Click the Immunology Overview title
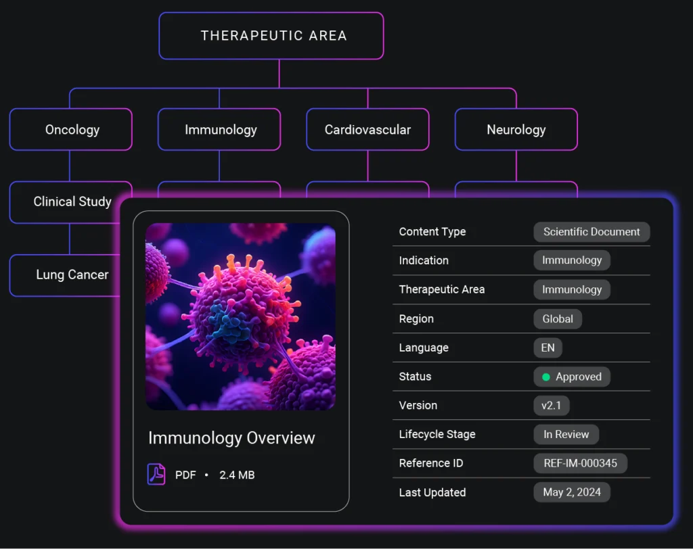The width and height of the screenshot is (693, 549). pyautogui.click(x=231, y=438)
